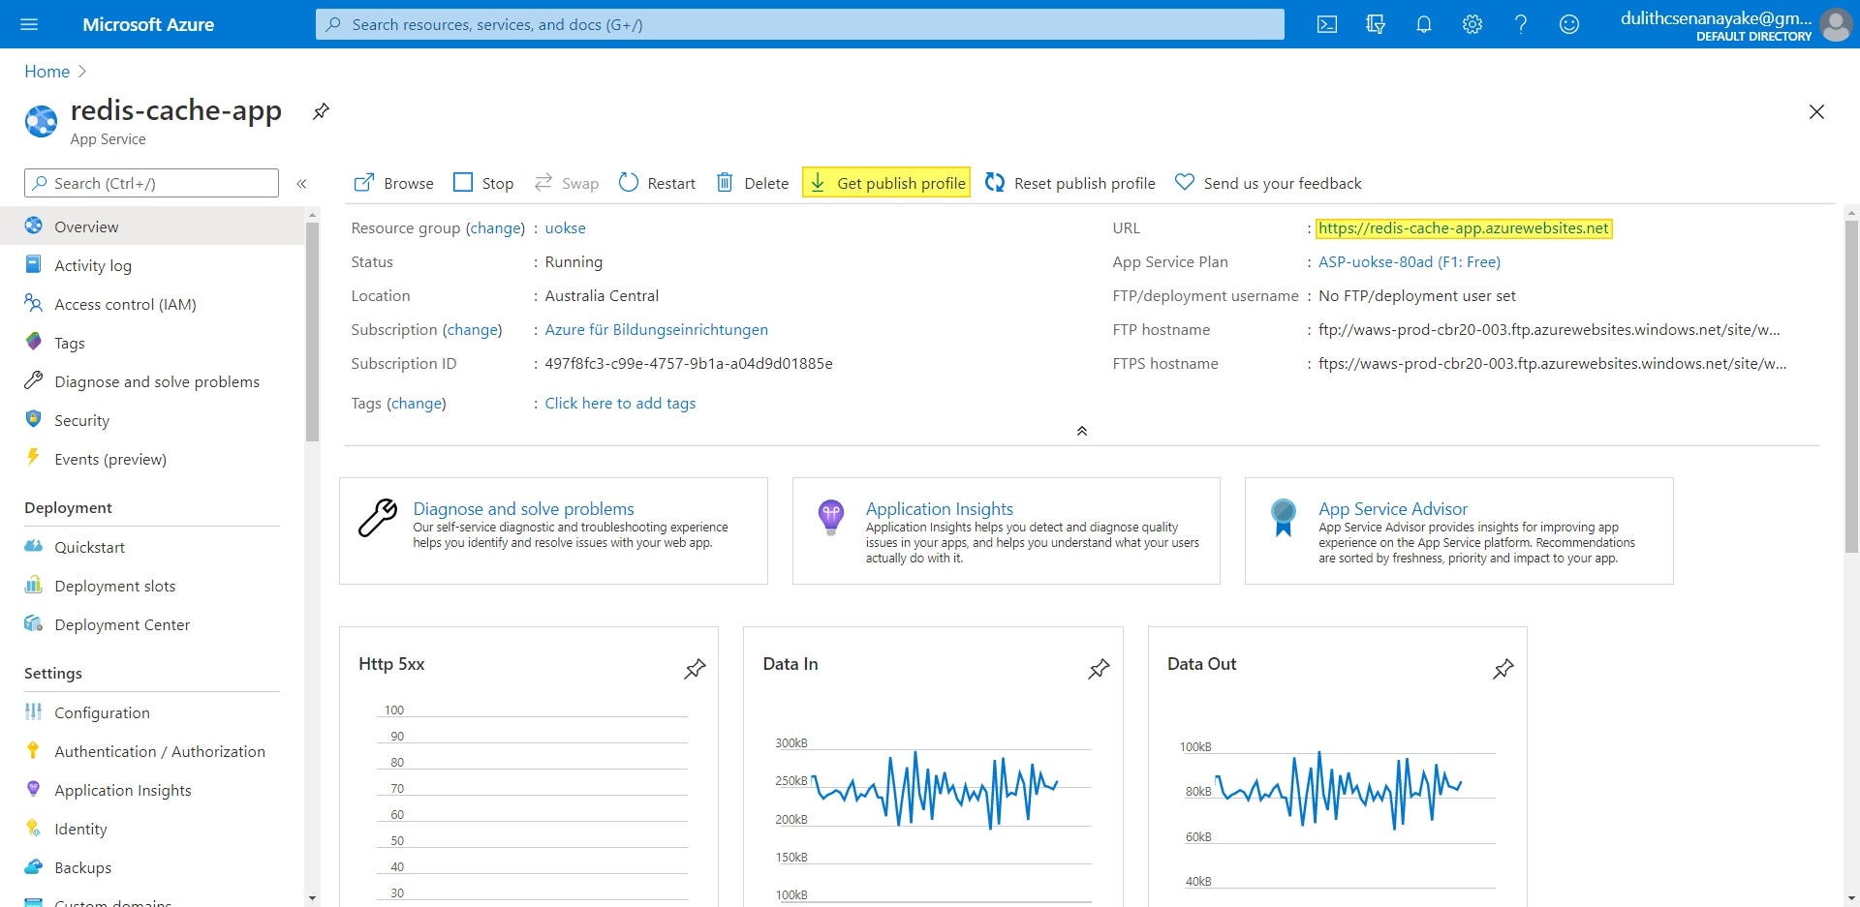Open portal settings gear
This screenshot has width=1860, height=907.
[1472, 24]
